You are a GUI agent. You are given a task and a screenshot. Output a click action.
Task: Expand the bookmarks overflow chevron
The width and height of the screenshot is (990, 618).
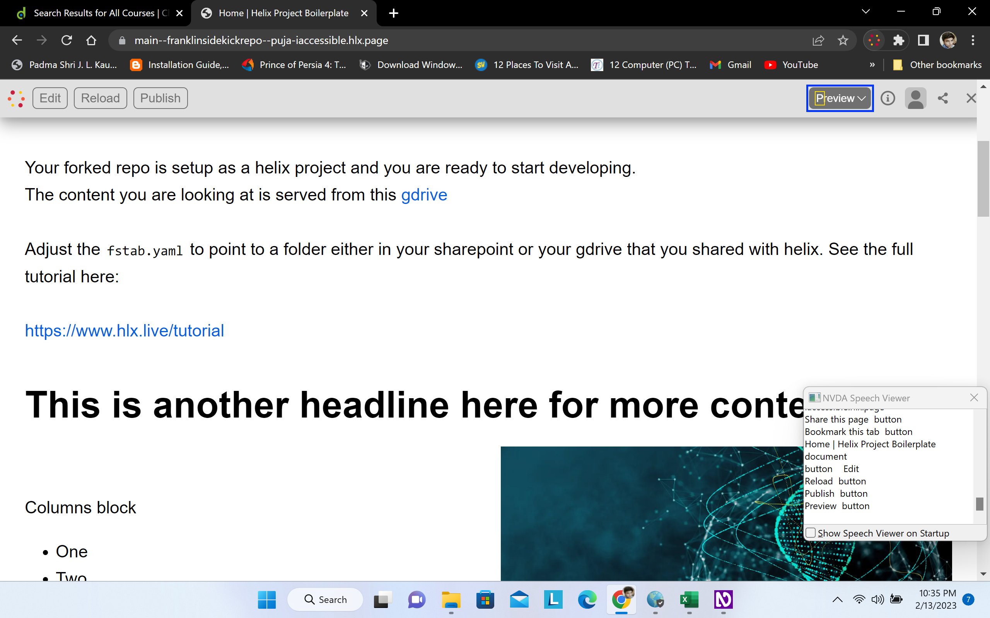pyautogui.click(x=872, y=65)
